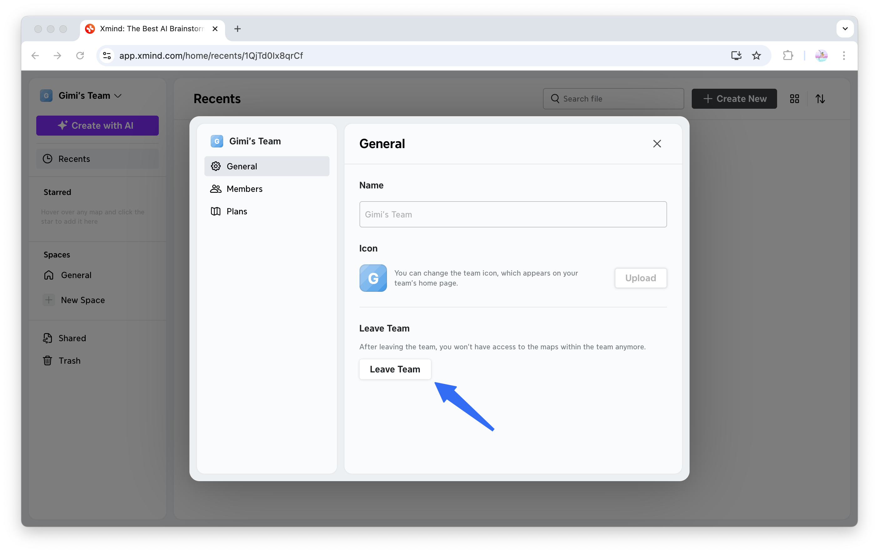Select the General settings tab
The width and height of the screenshot is (879, 553).
267,166
